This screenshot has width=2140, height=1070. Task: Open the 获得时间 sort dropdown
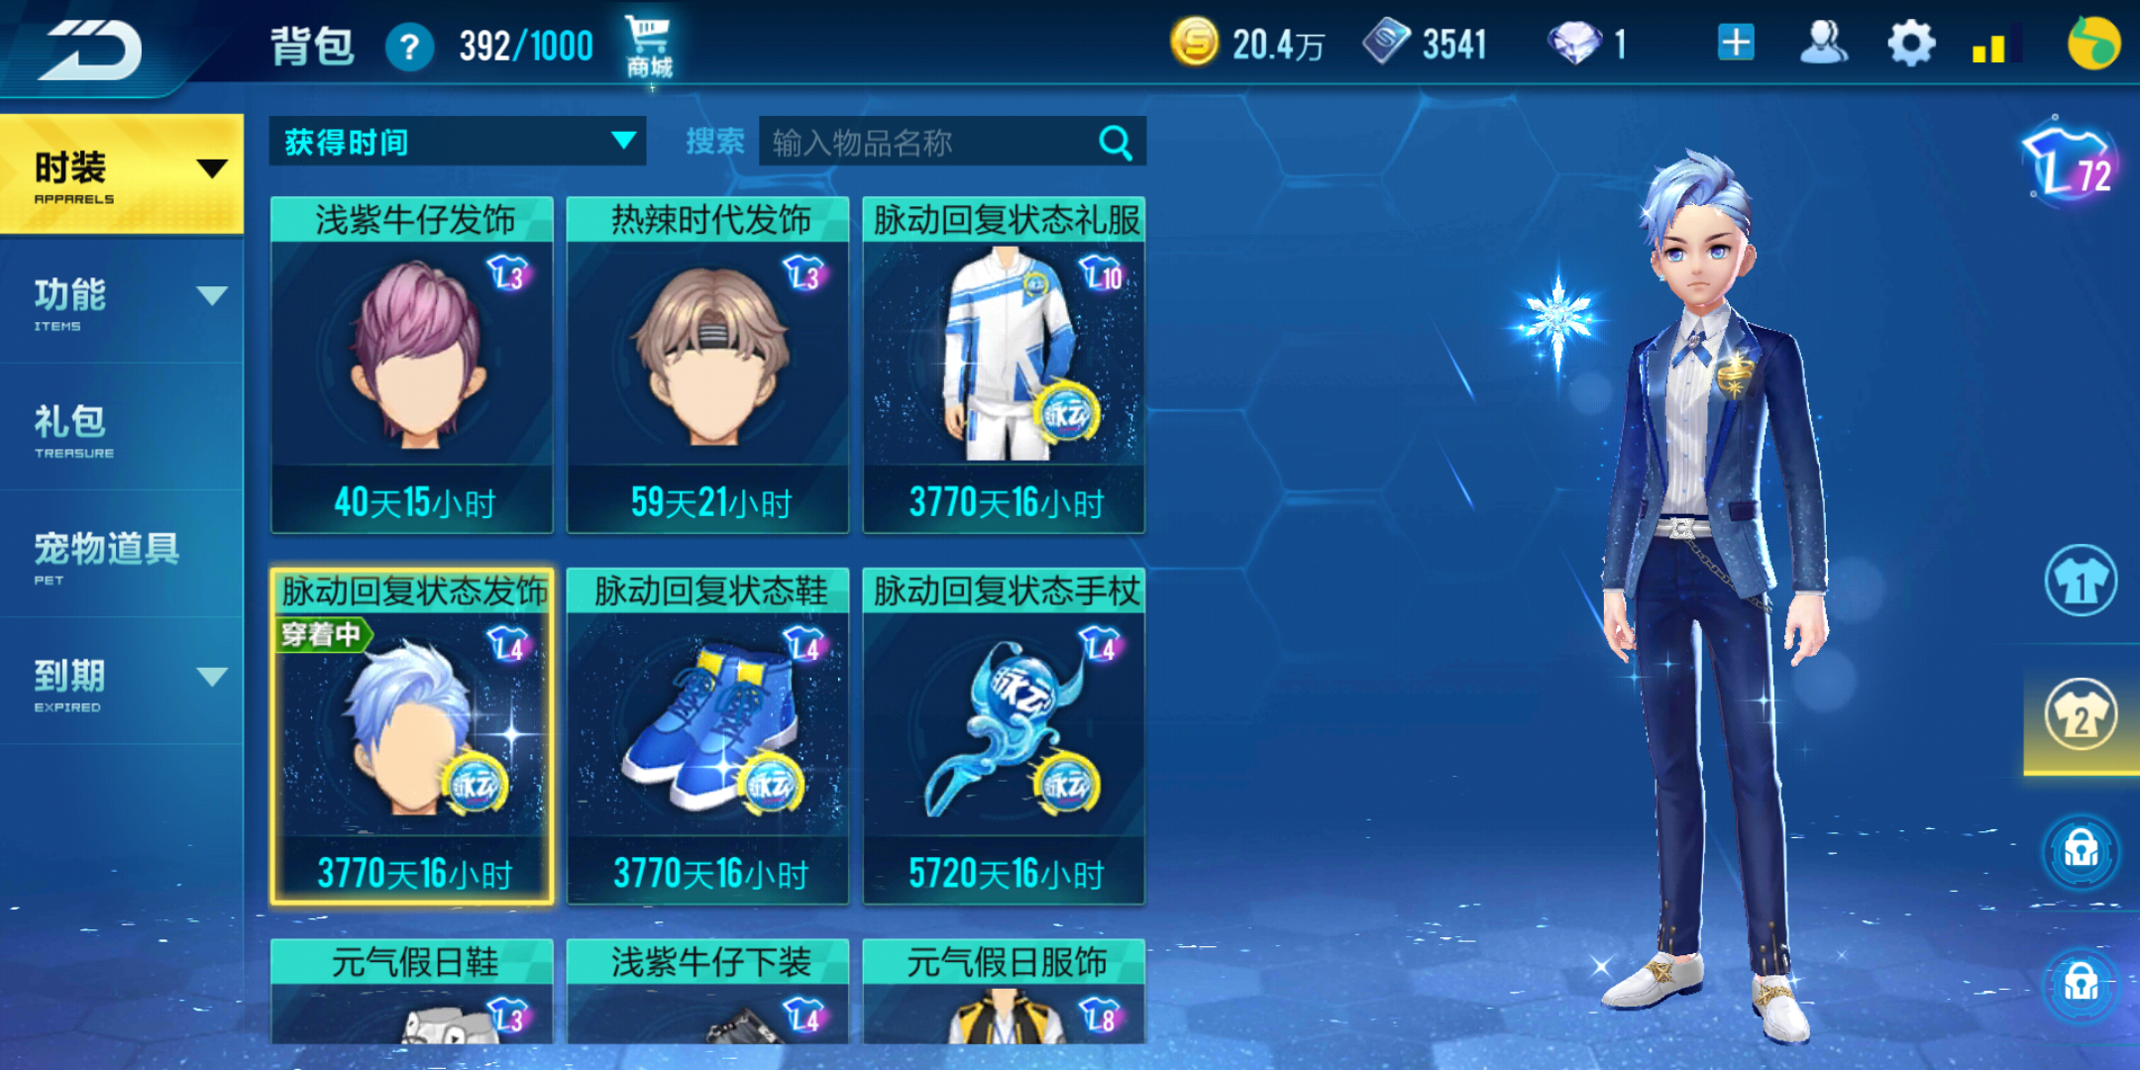click(x=457, y=142)
